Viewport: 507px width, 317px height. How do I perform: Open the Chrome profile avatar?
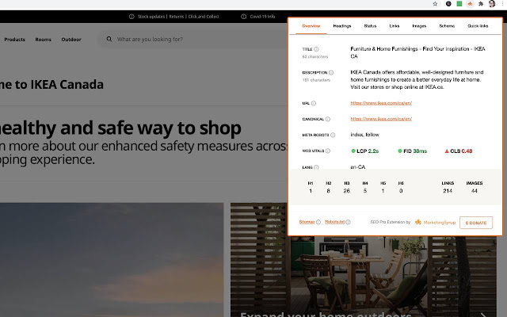(492, 4)
